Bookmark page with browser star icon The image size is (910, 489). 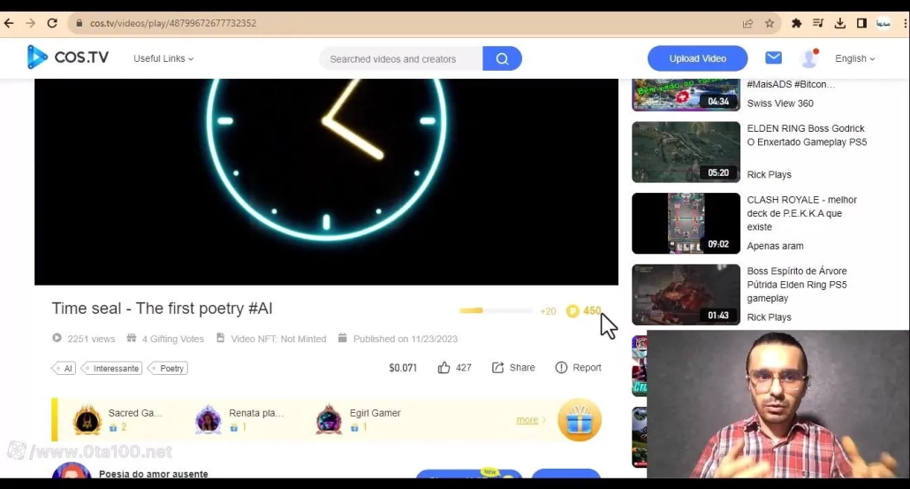tap(770, 23)
